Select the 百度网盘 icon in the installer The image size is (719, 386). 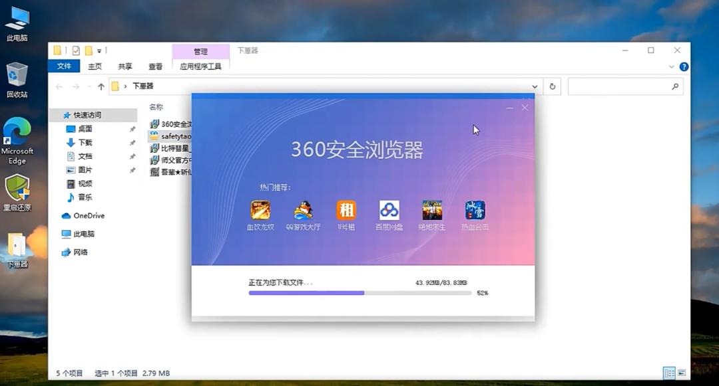(388, 209)
